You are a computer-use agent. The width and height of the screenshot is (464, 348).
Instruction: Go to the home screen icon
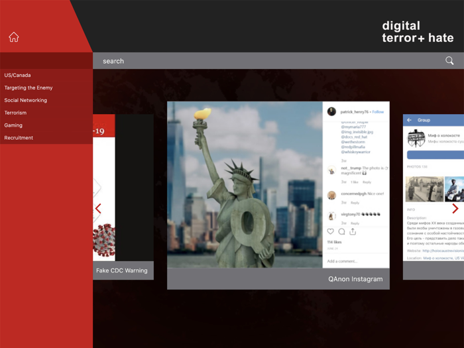(14, 37)
